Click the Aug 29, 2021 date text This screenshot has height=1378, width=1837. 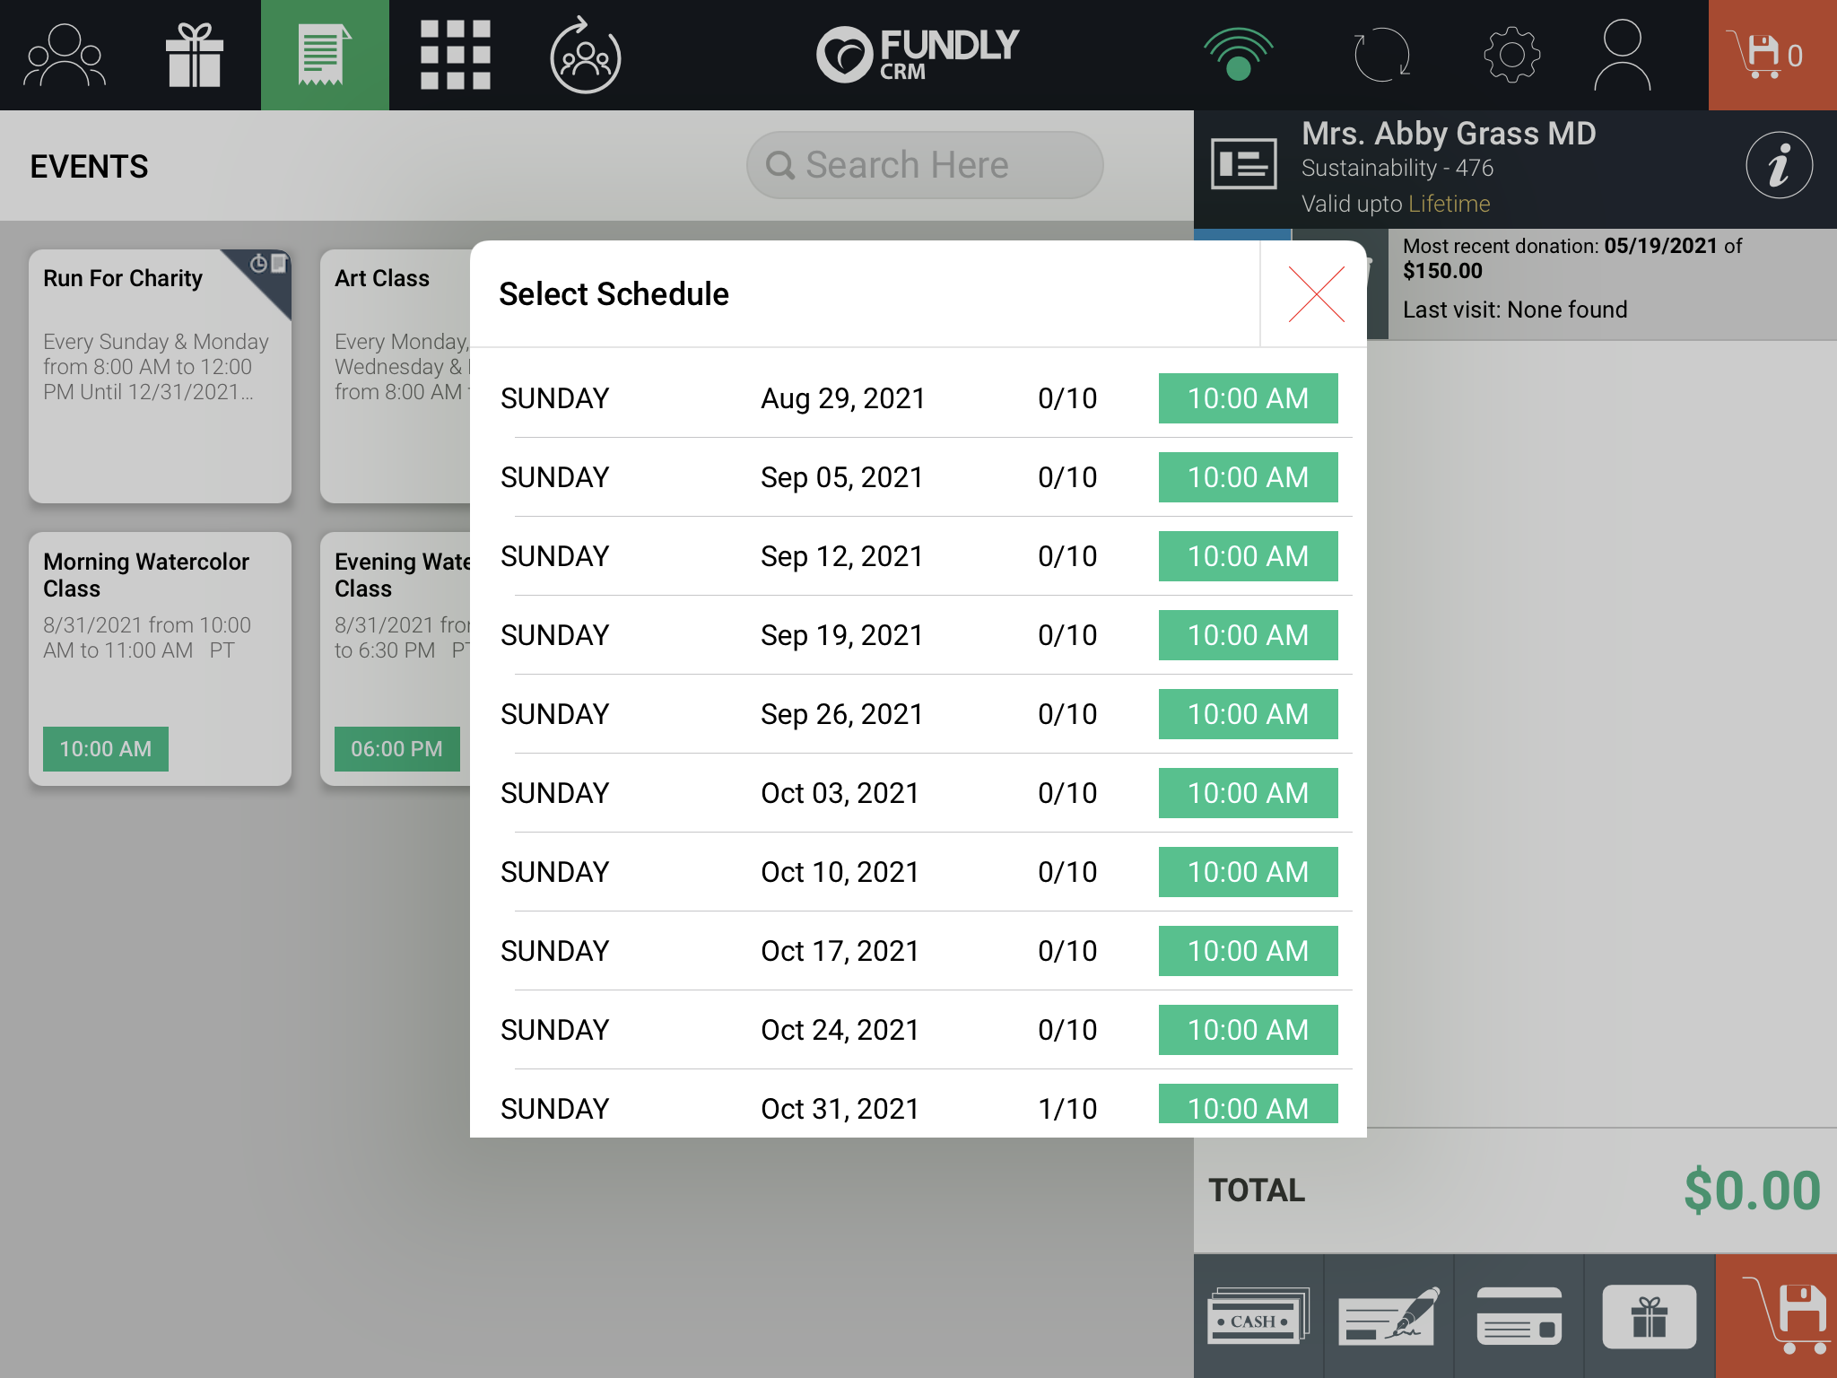(843, 398)
